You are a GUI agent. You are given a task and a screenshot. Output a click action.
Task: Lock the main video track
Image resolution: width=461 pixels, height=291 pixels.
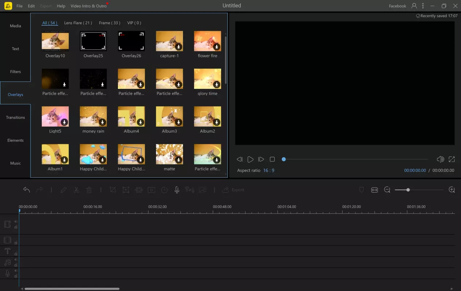[16, 227]
